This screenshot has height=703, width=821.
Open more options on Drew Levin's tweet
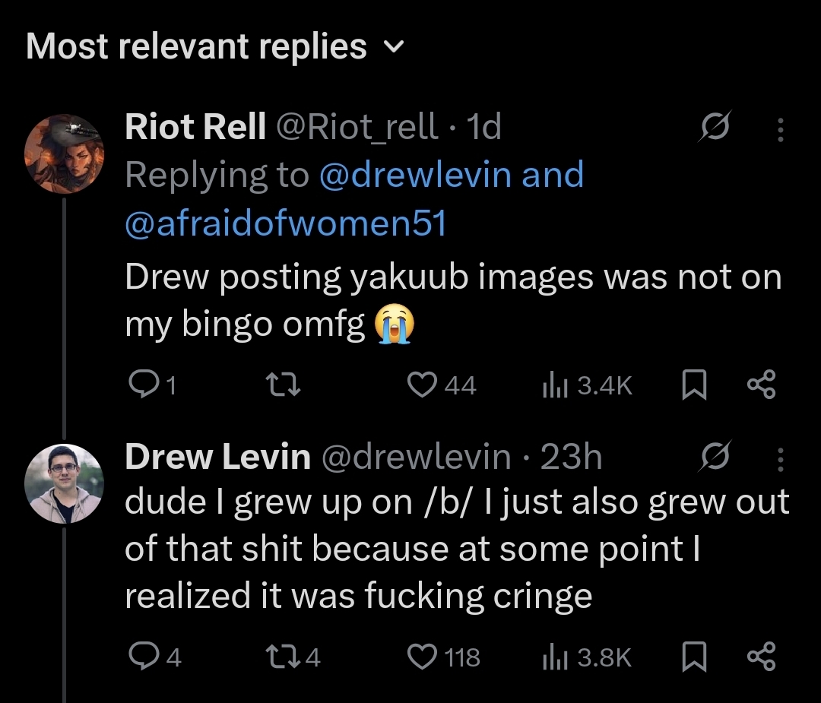click(780, 460)
